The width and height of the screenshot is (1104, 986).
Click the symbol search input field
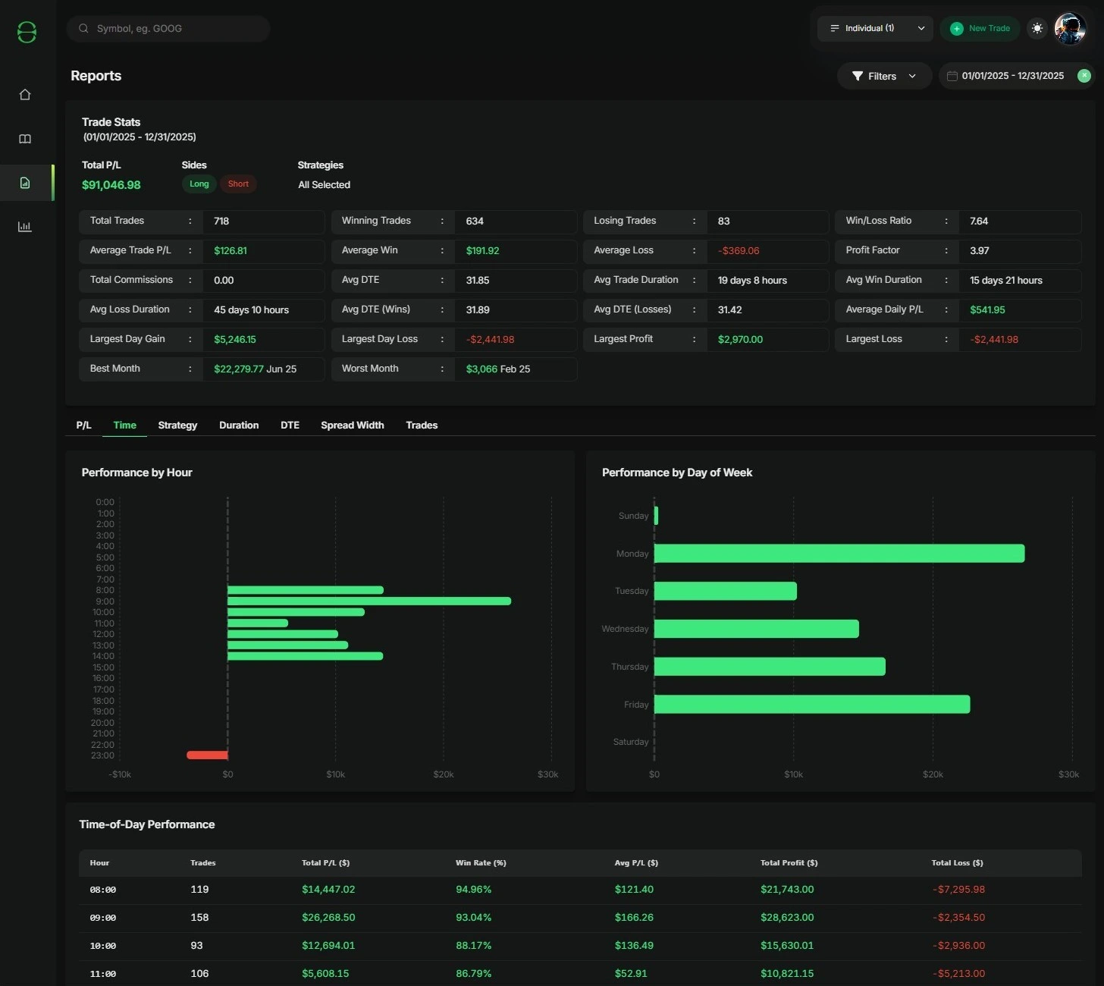tap(168, 28)
